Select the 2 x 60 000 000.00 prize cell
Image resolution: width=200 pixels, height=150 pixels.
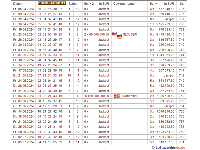click(x=96, y=34)
